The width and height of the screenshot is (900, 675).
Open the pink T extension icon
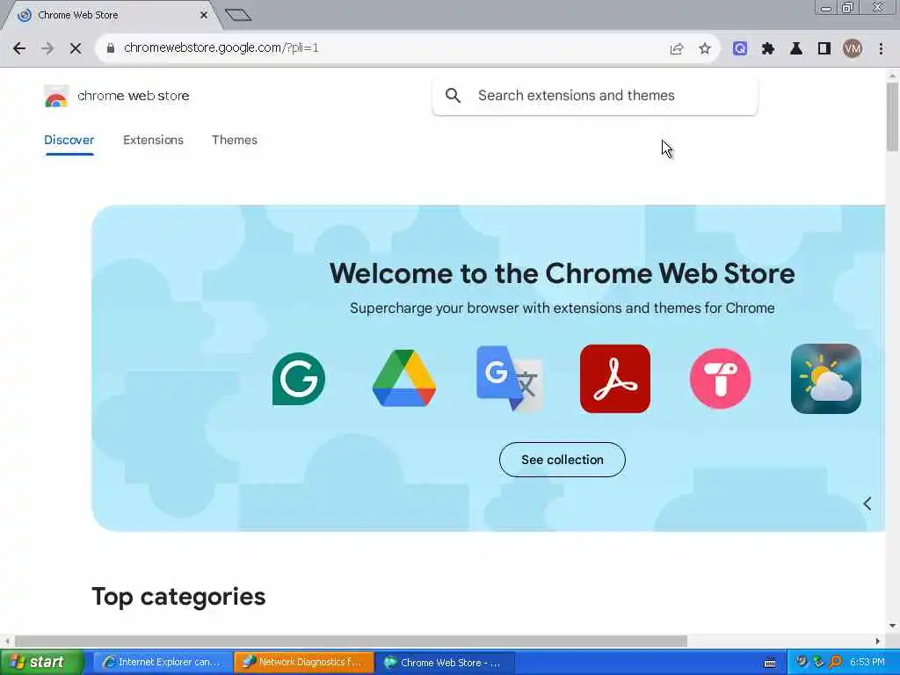(721, 379)
